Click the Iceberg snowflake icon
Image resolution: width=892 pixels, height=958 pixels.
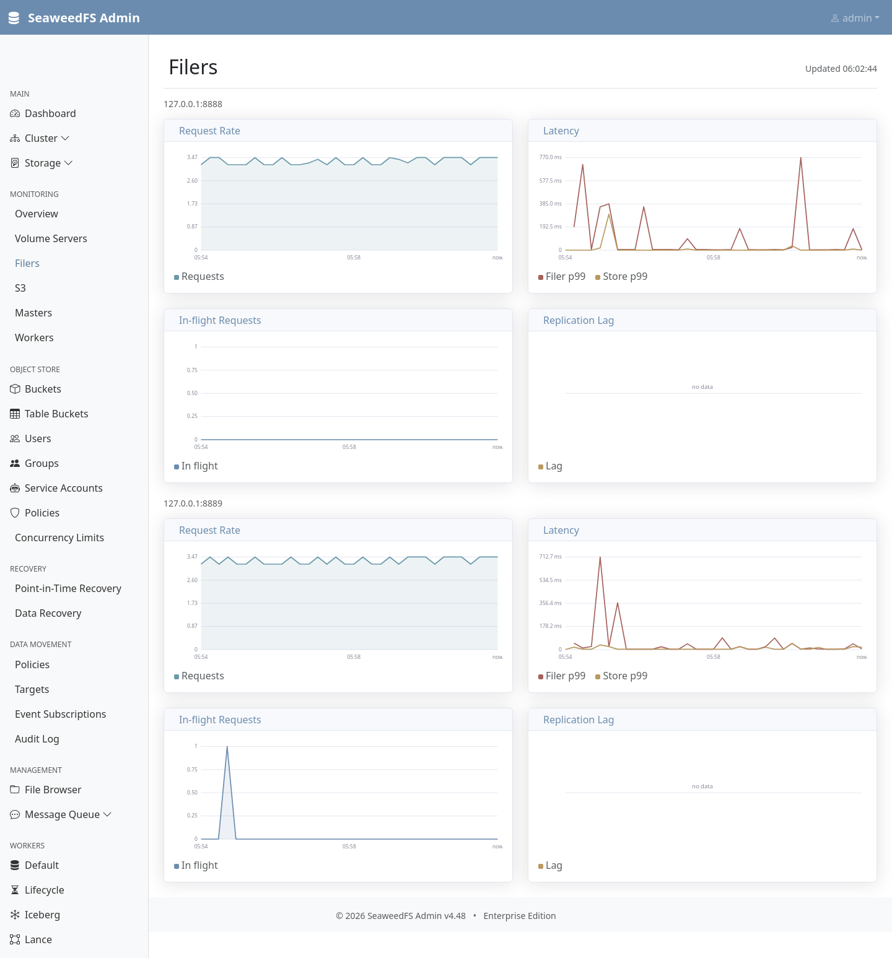[15, 915]
